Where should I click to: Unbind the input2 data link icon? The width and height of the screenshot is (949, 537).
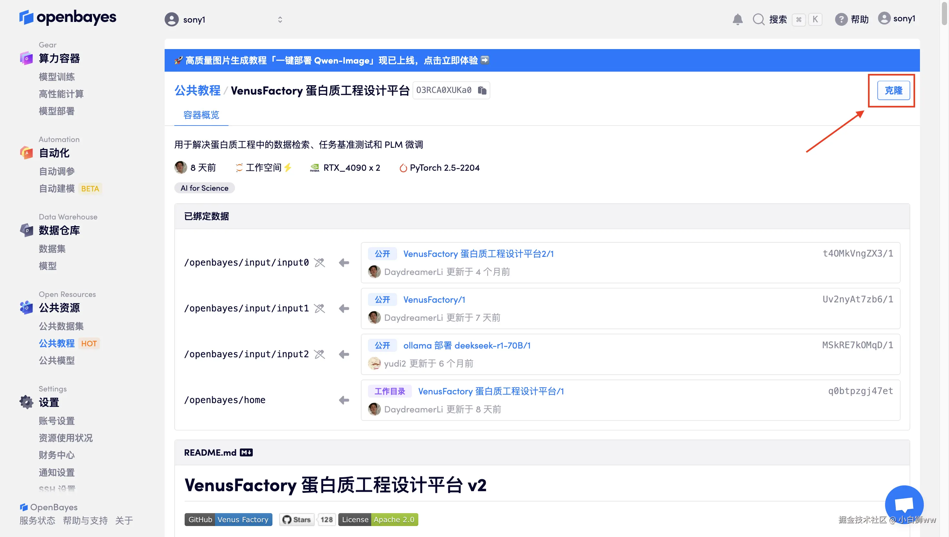tap(320, 354)
